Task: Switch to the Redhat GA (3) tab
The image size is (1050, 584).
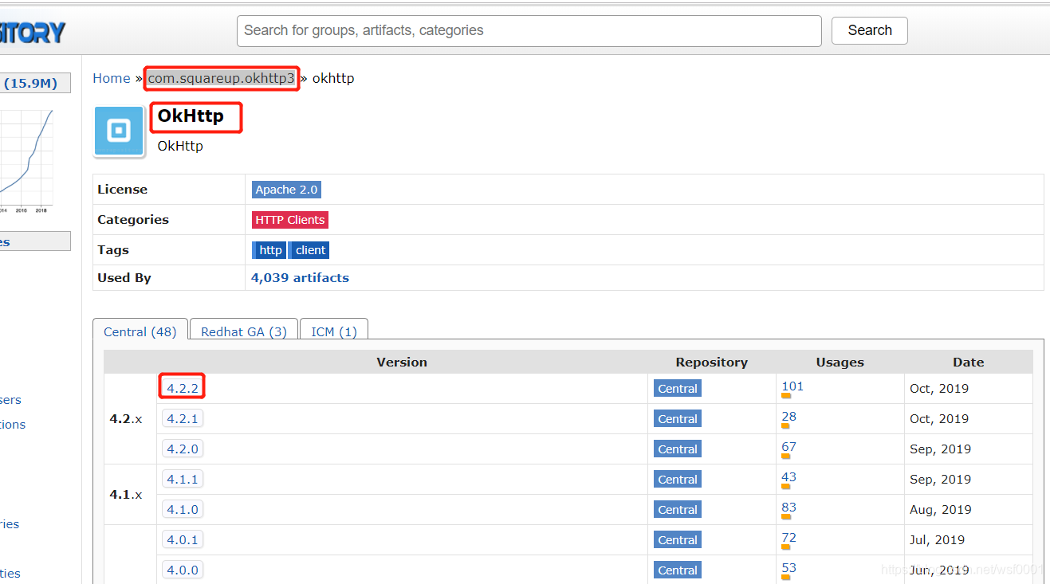Action: (x=244, y=331)
